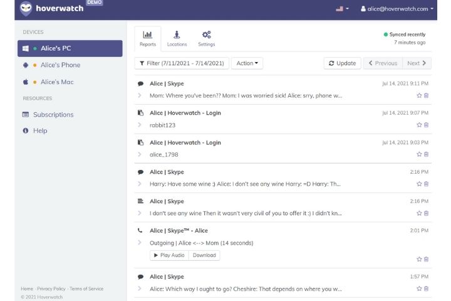451x301 pixels.
Task: Open the date Filter (7/11/2021 - 7/14/2021)
Action: (182, 63)
